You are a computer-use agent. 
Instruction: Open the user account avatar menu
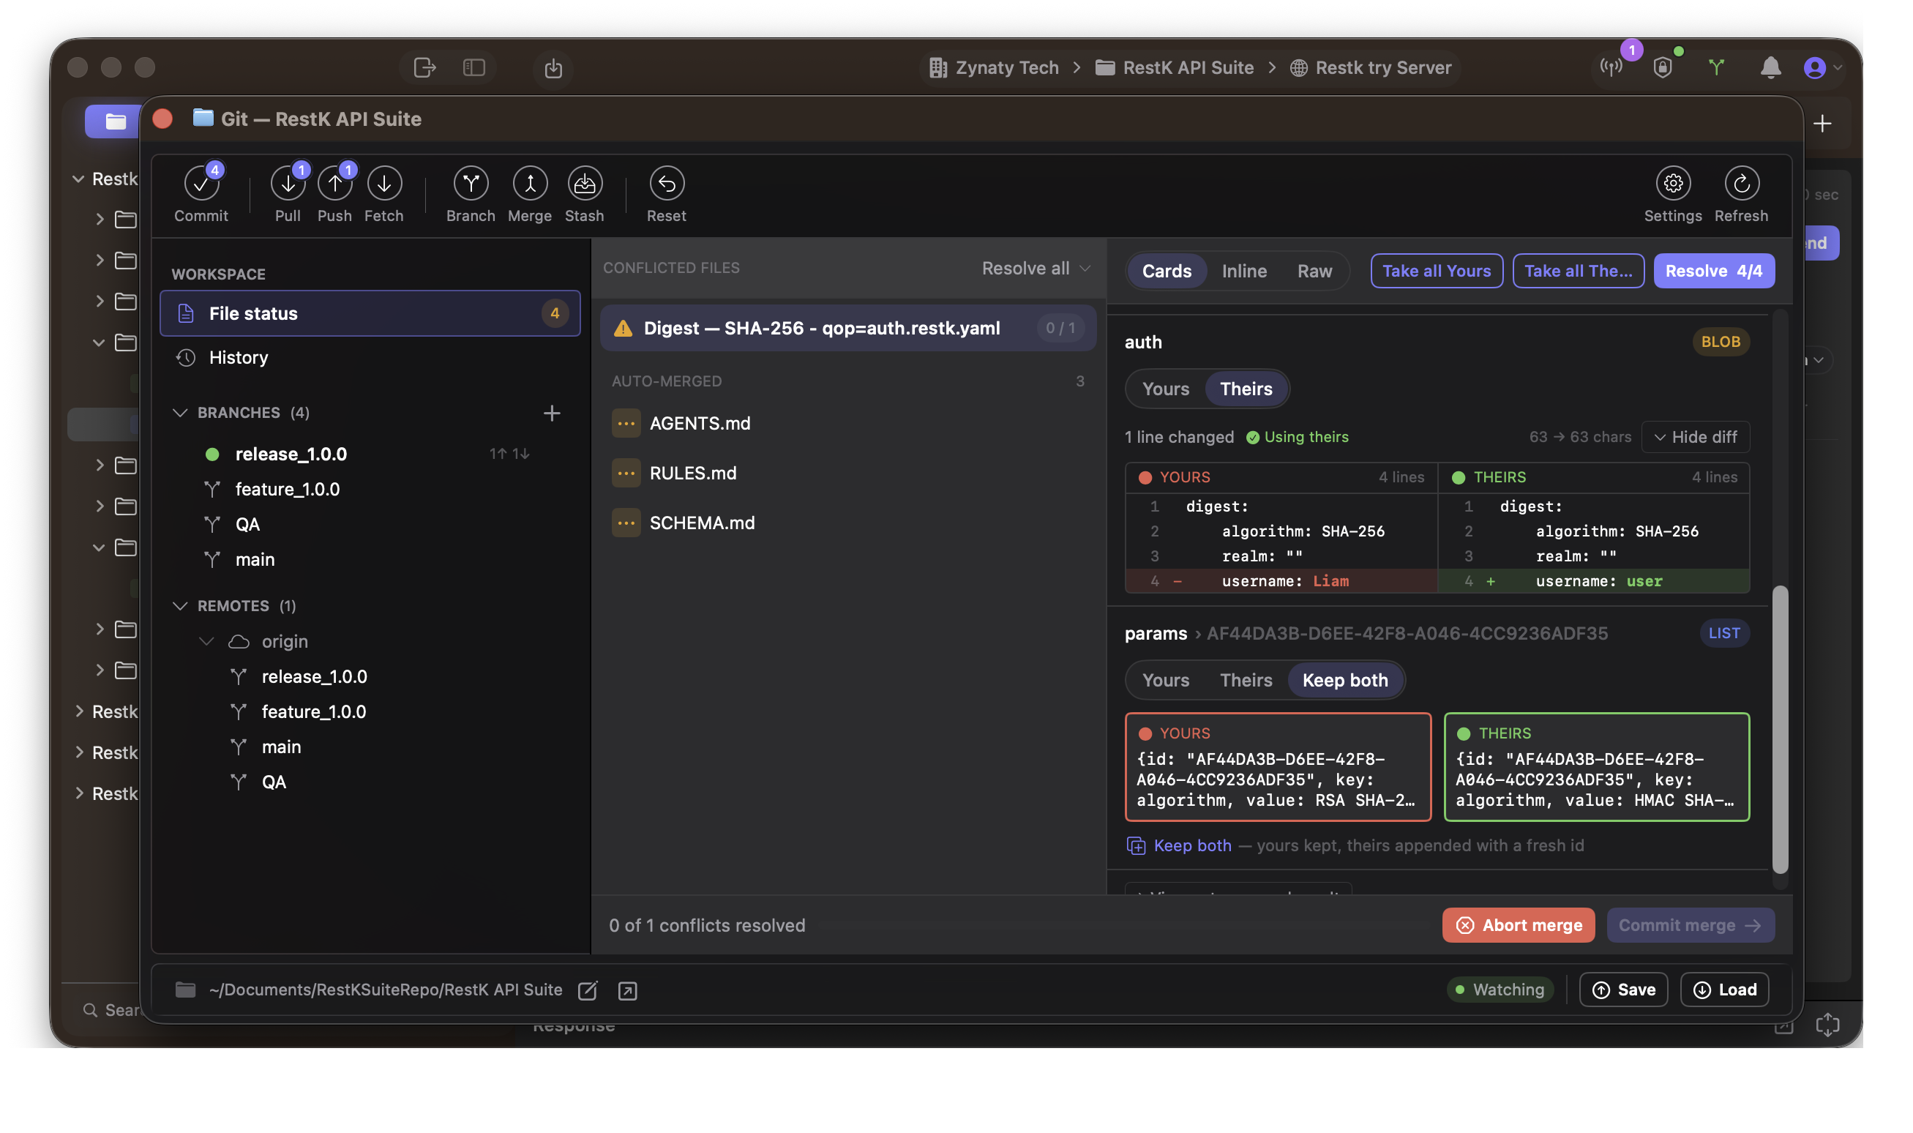(1813, 67)
